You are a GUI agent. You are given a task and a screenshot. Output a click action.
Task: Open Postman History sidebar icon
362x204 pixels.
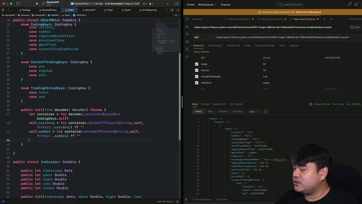click(187, 57)
